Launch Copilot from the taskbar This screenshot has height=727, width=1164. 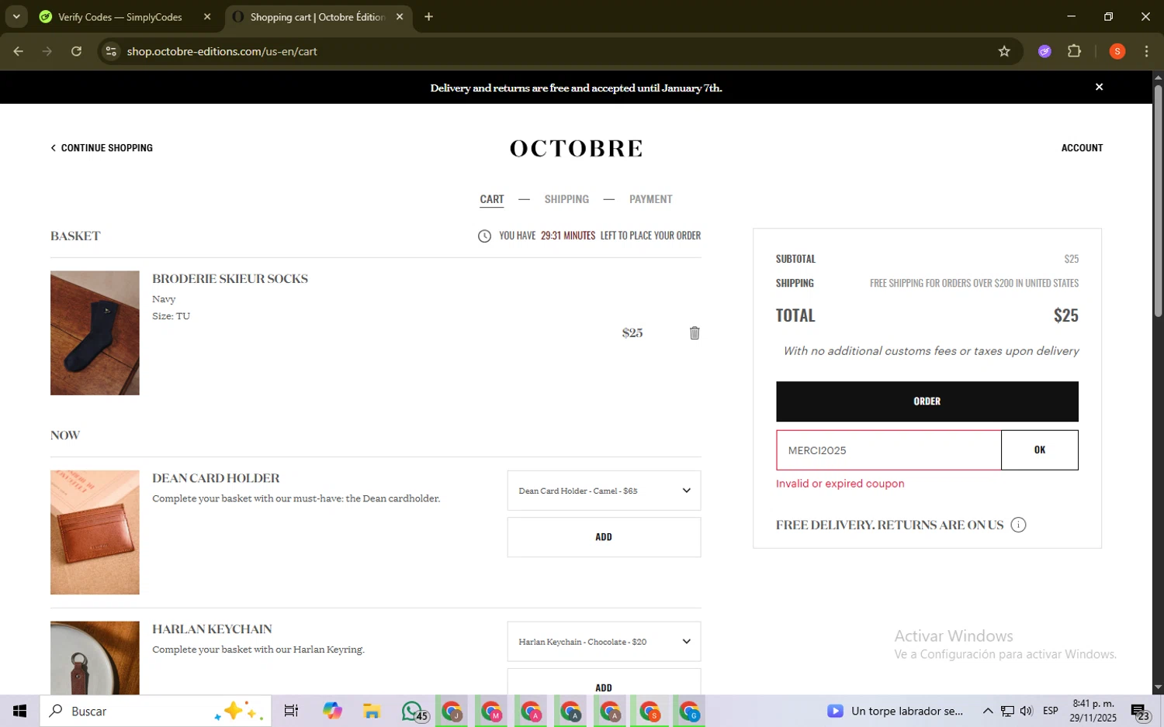(332, 711)
